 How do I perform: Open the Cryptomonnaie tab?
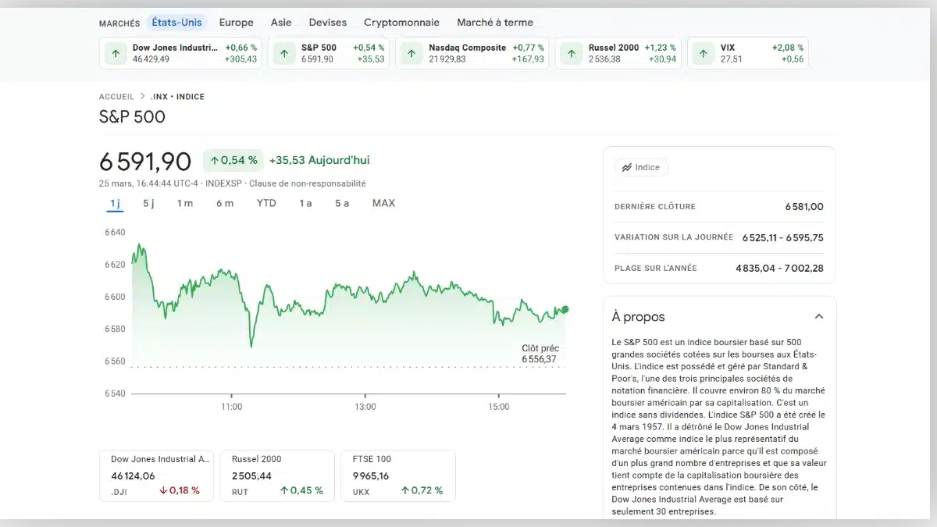401,22
